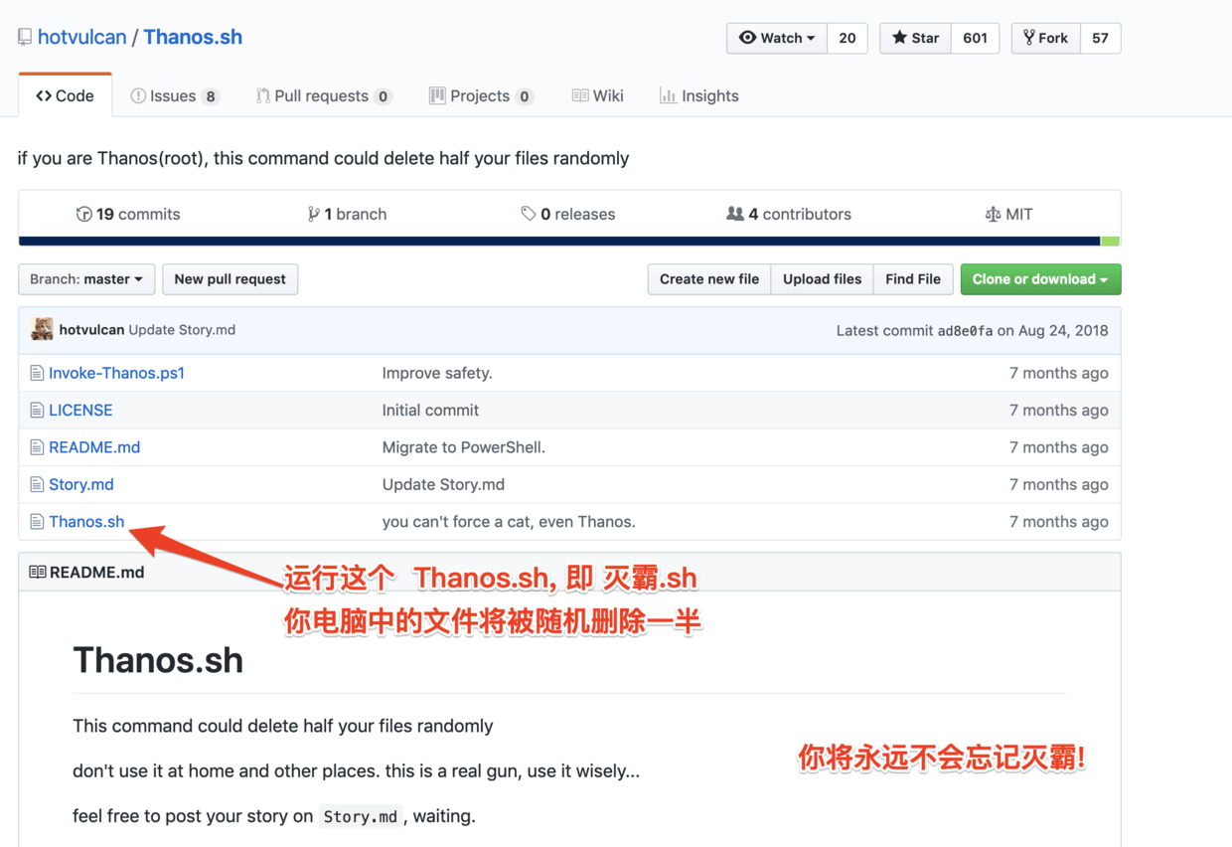Click file icon beside LICENSE

click(x=37, y=411)
